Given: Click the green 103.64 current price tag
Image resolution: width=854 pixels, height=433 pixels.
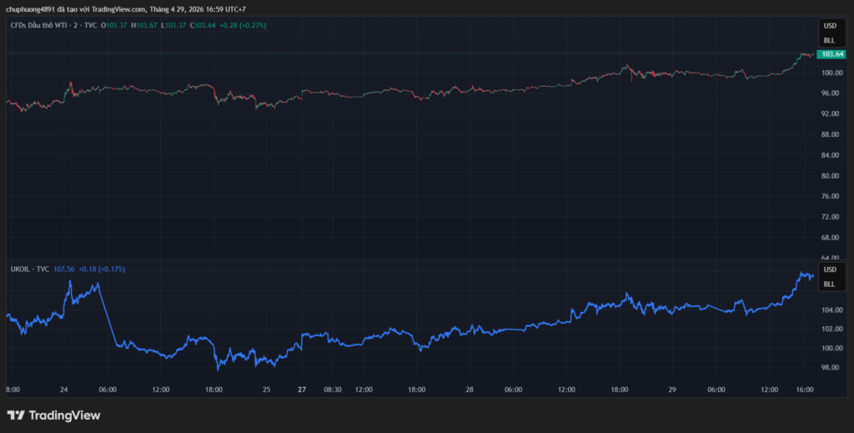Looking at the screenshot, I should [831, 54].
